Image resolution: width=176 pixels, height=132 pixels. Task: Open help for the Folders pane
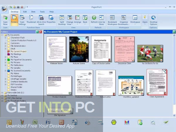tap(37, 32)
